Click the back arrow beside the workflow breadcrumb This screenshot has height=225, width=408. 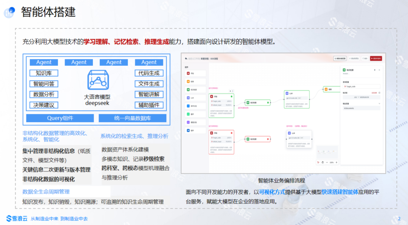(186, 59)
